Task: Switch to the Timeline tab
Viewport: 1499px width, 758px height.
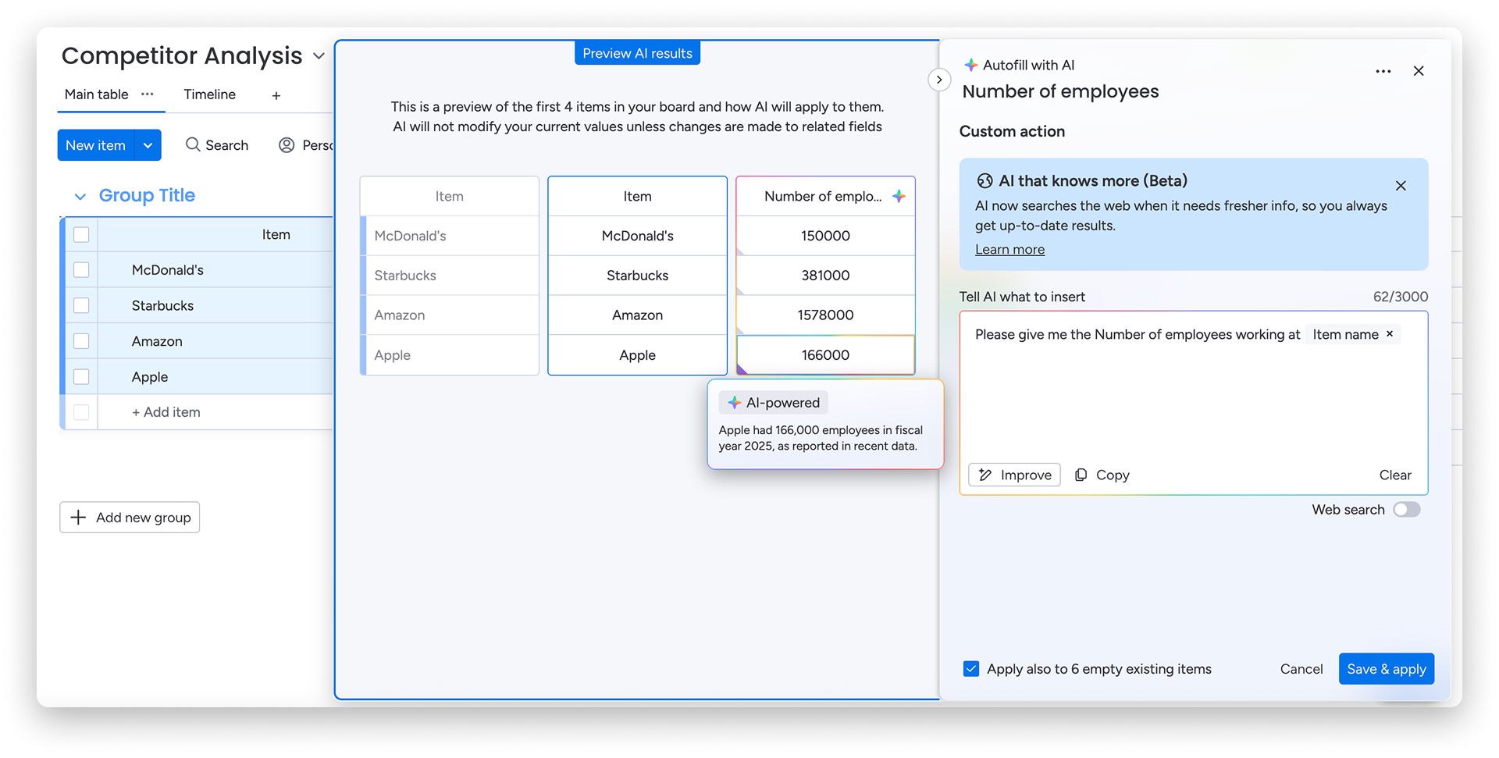Action: 209,94
